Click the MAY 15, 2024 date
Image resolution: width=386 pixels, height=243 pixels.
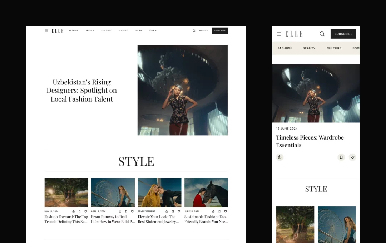point(51,211)
